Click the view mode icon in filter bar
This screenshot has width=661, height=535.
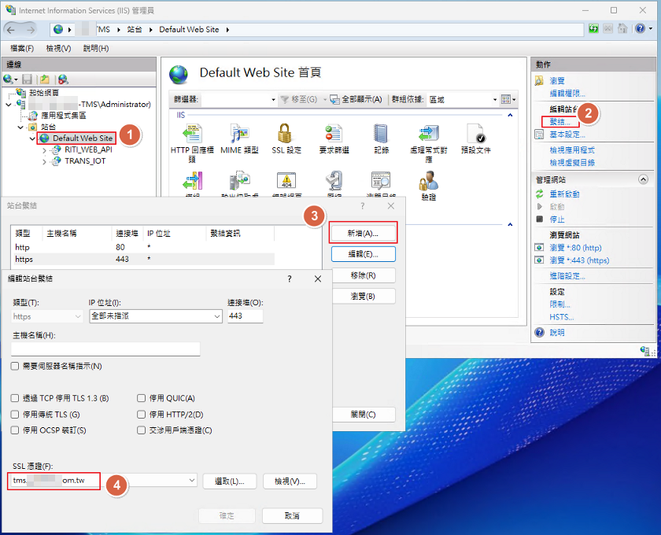506,99
